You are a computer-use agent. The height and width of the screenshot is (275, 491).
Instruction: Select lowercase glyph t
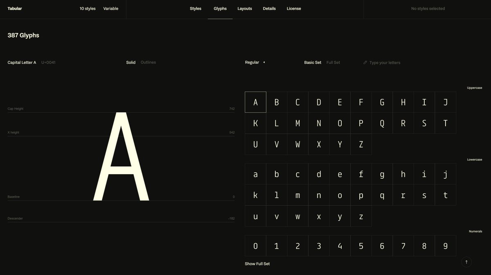click(x=446, y=195)
